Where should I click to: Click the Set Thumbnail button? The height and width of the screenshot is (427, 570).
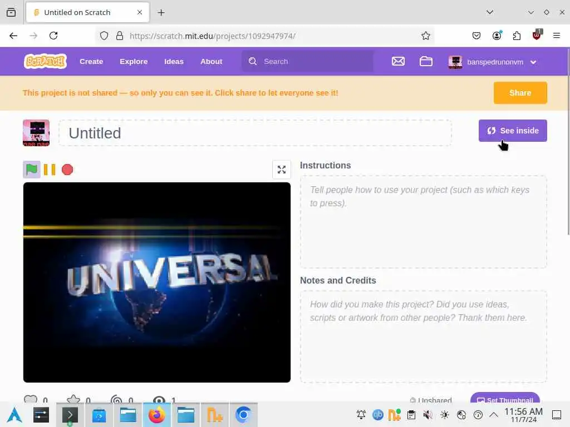coord(505,398)
